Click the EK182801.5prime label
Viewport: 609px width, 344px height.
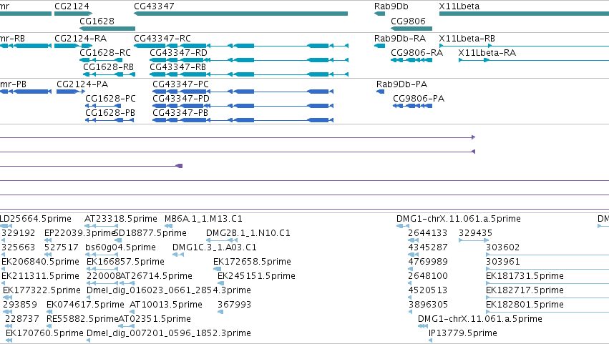525,305
